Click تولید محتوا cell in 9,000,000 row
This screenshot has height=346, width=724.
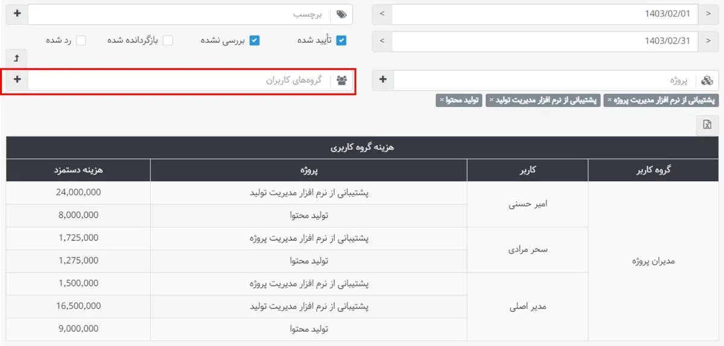tap(309, 329)
